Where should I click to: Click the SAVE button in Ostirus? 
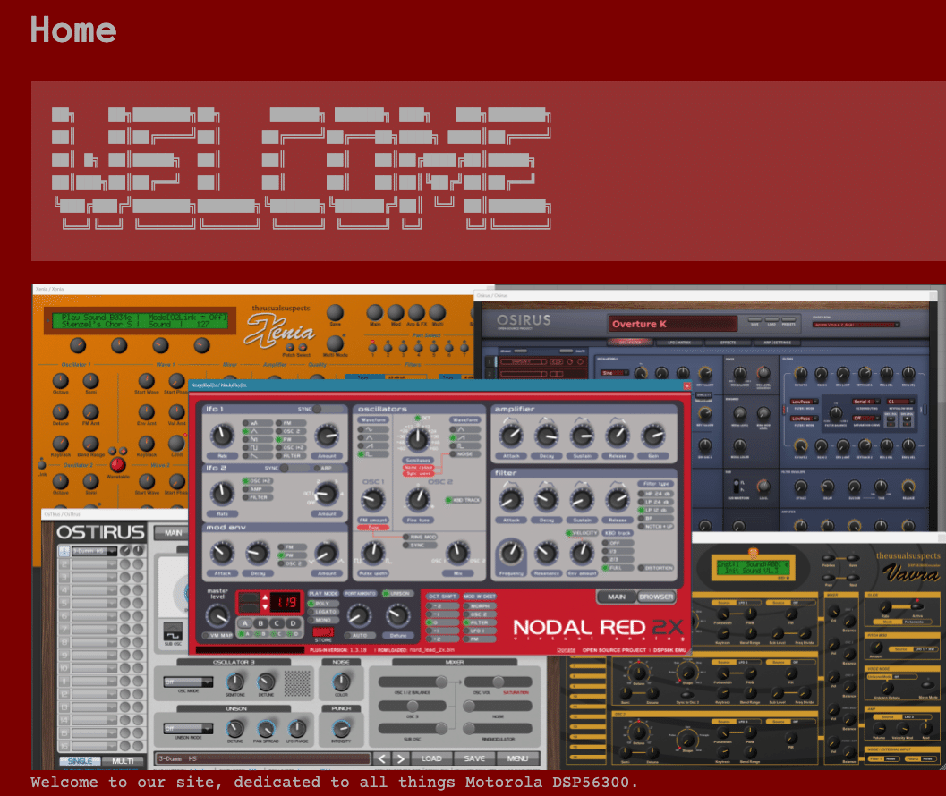click(x=474, y=758)
